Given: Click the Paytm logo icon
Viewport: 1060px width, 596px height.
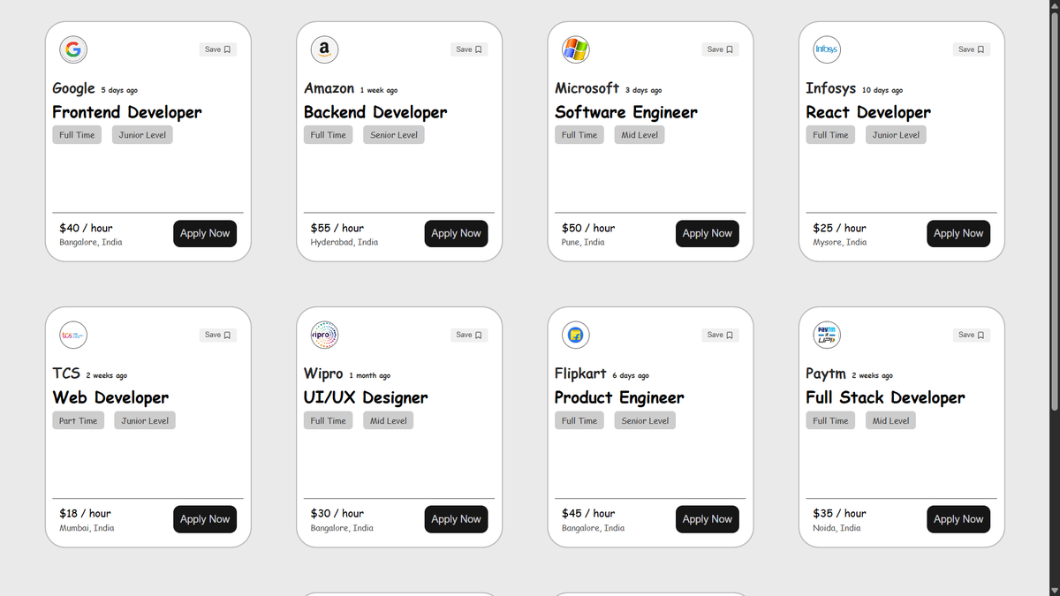Looking at the screenshot, I should [827, 335].
